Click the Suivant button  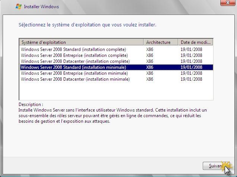(216, 166)
